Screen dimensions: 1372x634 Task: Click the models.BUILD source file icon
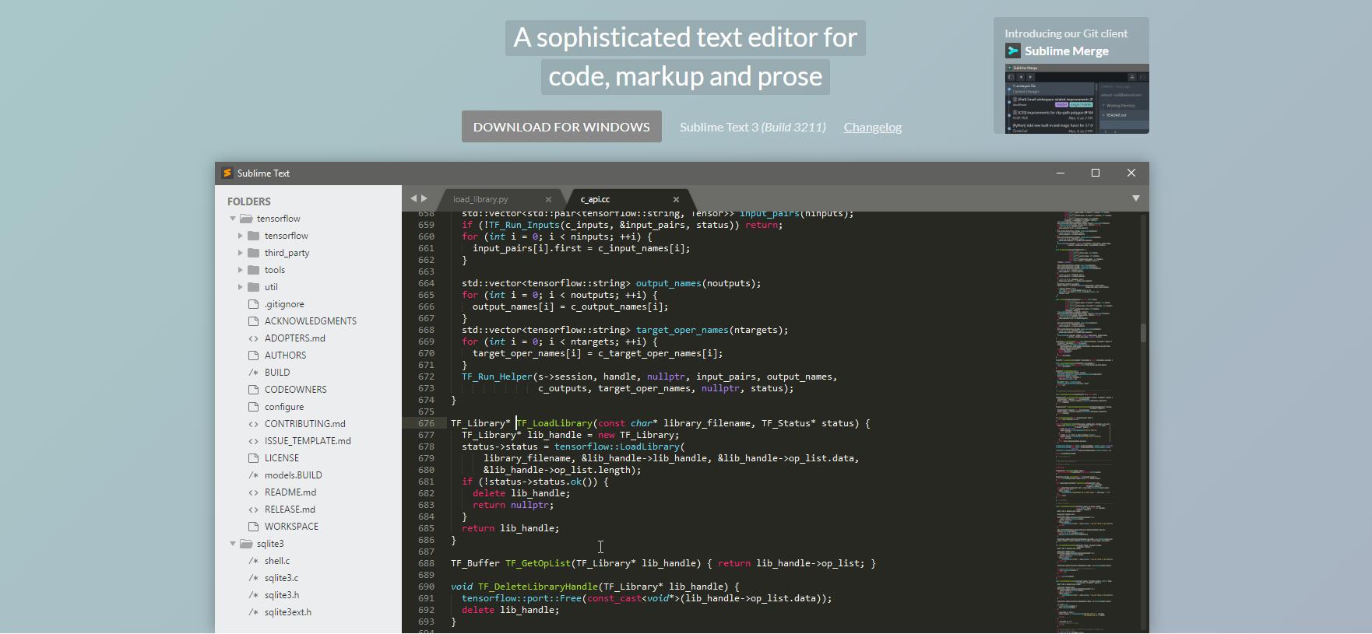click(253, 475)
